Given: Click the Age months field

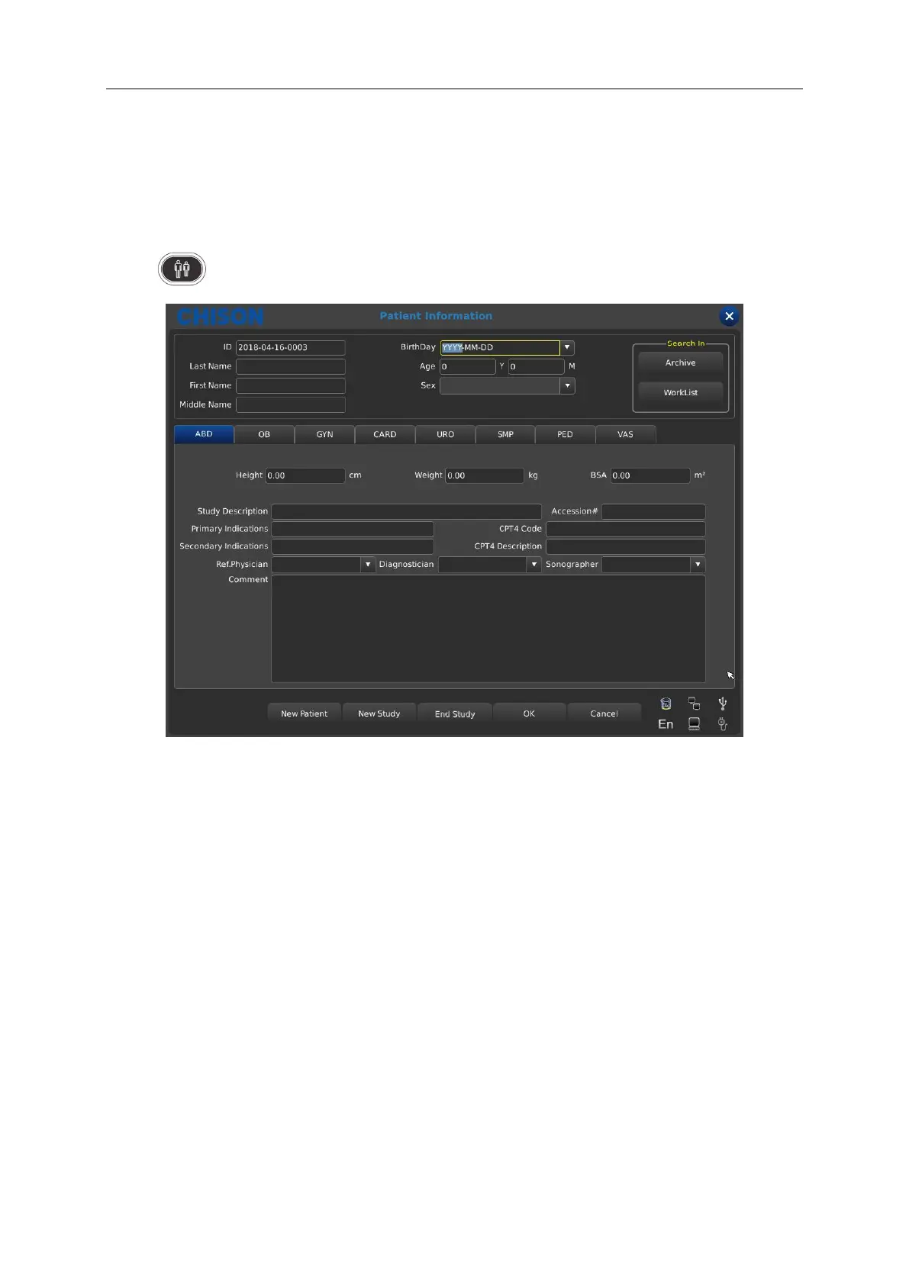Looking at the screenshot, I should [536, 366].
